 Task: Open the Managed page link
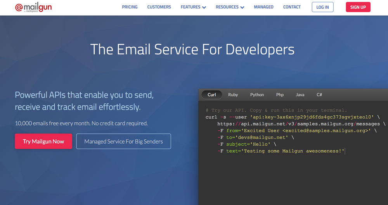point(263,7)
